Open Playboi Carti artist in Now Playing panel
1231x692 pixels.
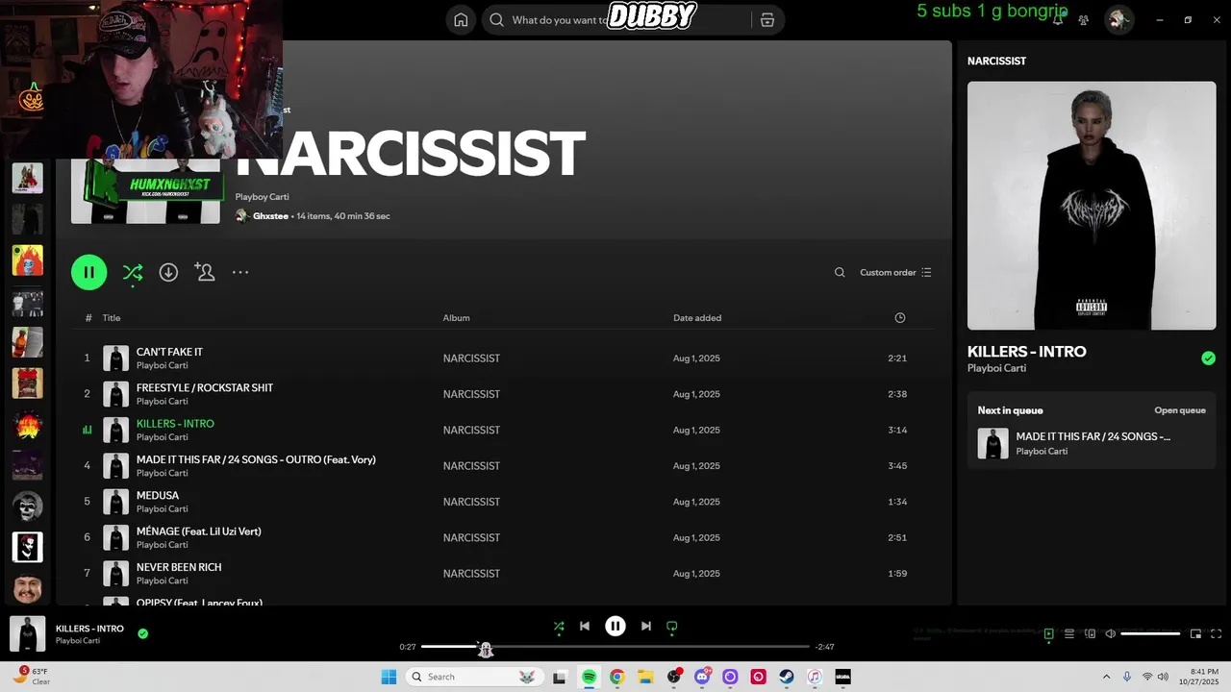(x=996, y=368)
